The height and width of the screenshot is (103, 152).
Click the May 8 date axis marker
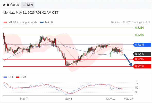click(68, 99)
